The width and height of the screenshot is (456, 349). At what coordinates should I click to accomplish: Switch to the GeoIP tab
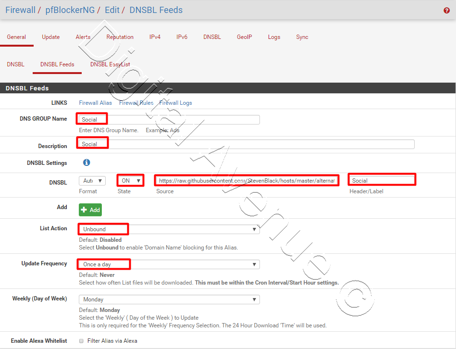[x=244, y=37]
